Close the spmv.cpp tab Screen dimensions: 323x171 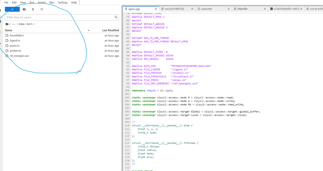[156, 9]
